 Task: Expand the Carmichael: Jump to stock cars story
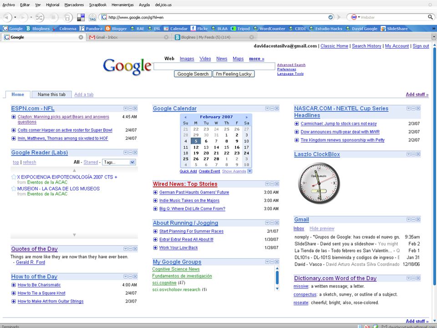click(x=296, y=123)
